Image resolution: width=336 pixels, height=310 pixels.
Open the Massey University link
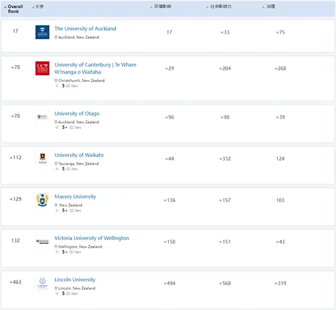coord(75,197)
